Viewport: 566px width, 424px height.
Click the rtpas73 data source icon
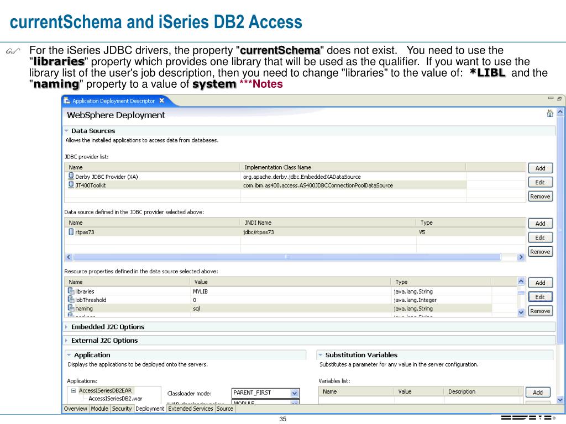pos(71,231)
